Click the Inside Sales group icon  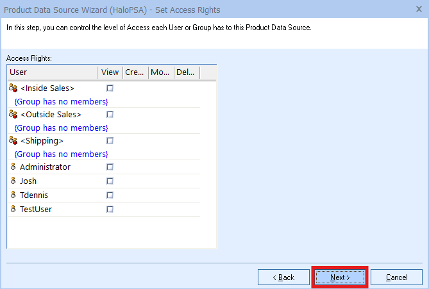pos(13,88)
